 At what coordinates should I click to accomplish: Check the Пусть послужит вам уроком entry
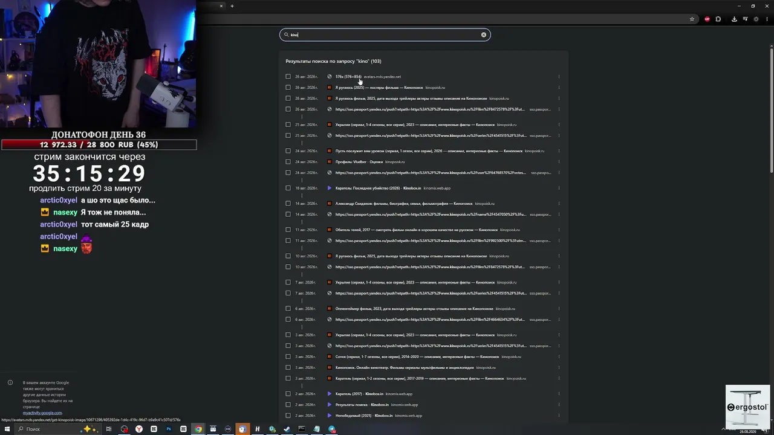288,151
